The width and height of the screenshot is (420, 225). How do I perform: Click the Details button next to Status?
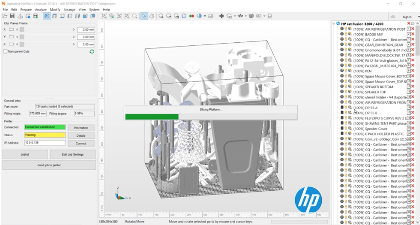(81, 136)
